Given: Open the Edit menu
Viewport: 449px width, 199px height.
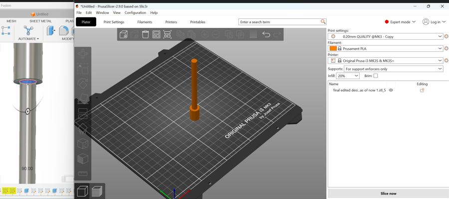Looking at the screenshot, I should [89, 12].
